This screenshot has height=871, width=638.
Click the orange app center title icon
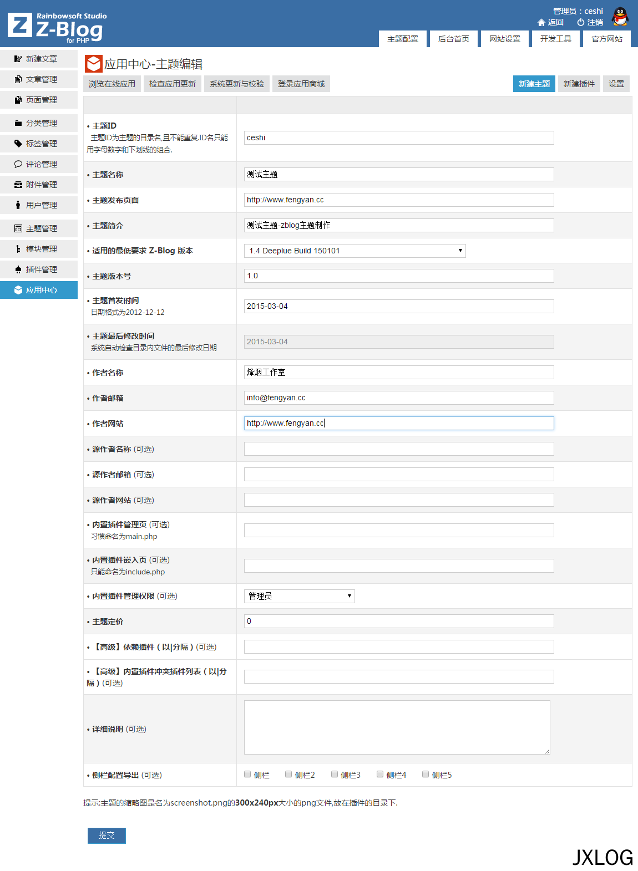(x=93, y=64)
